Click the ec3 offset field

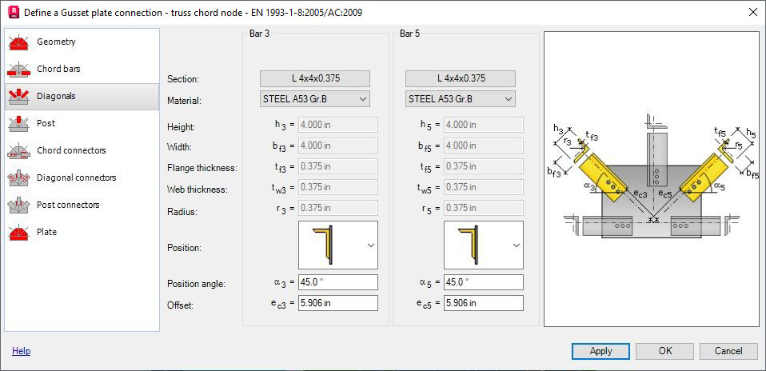coord(337,303)
